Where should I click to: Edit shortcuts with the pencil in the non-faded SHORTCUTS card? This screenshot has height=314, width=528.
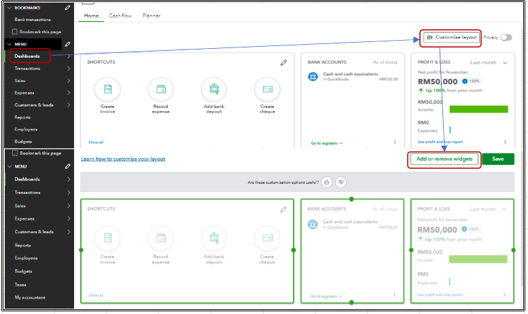point(283,62)
